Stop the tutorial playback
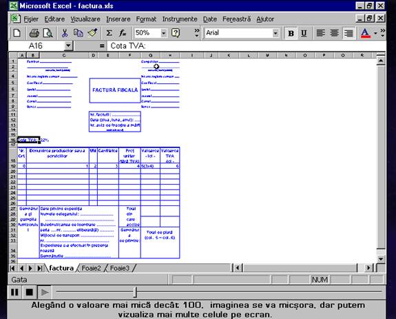Viewport: 396px width, 319px height. click(x=30, y=292)
